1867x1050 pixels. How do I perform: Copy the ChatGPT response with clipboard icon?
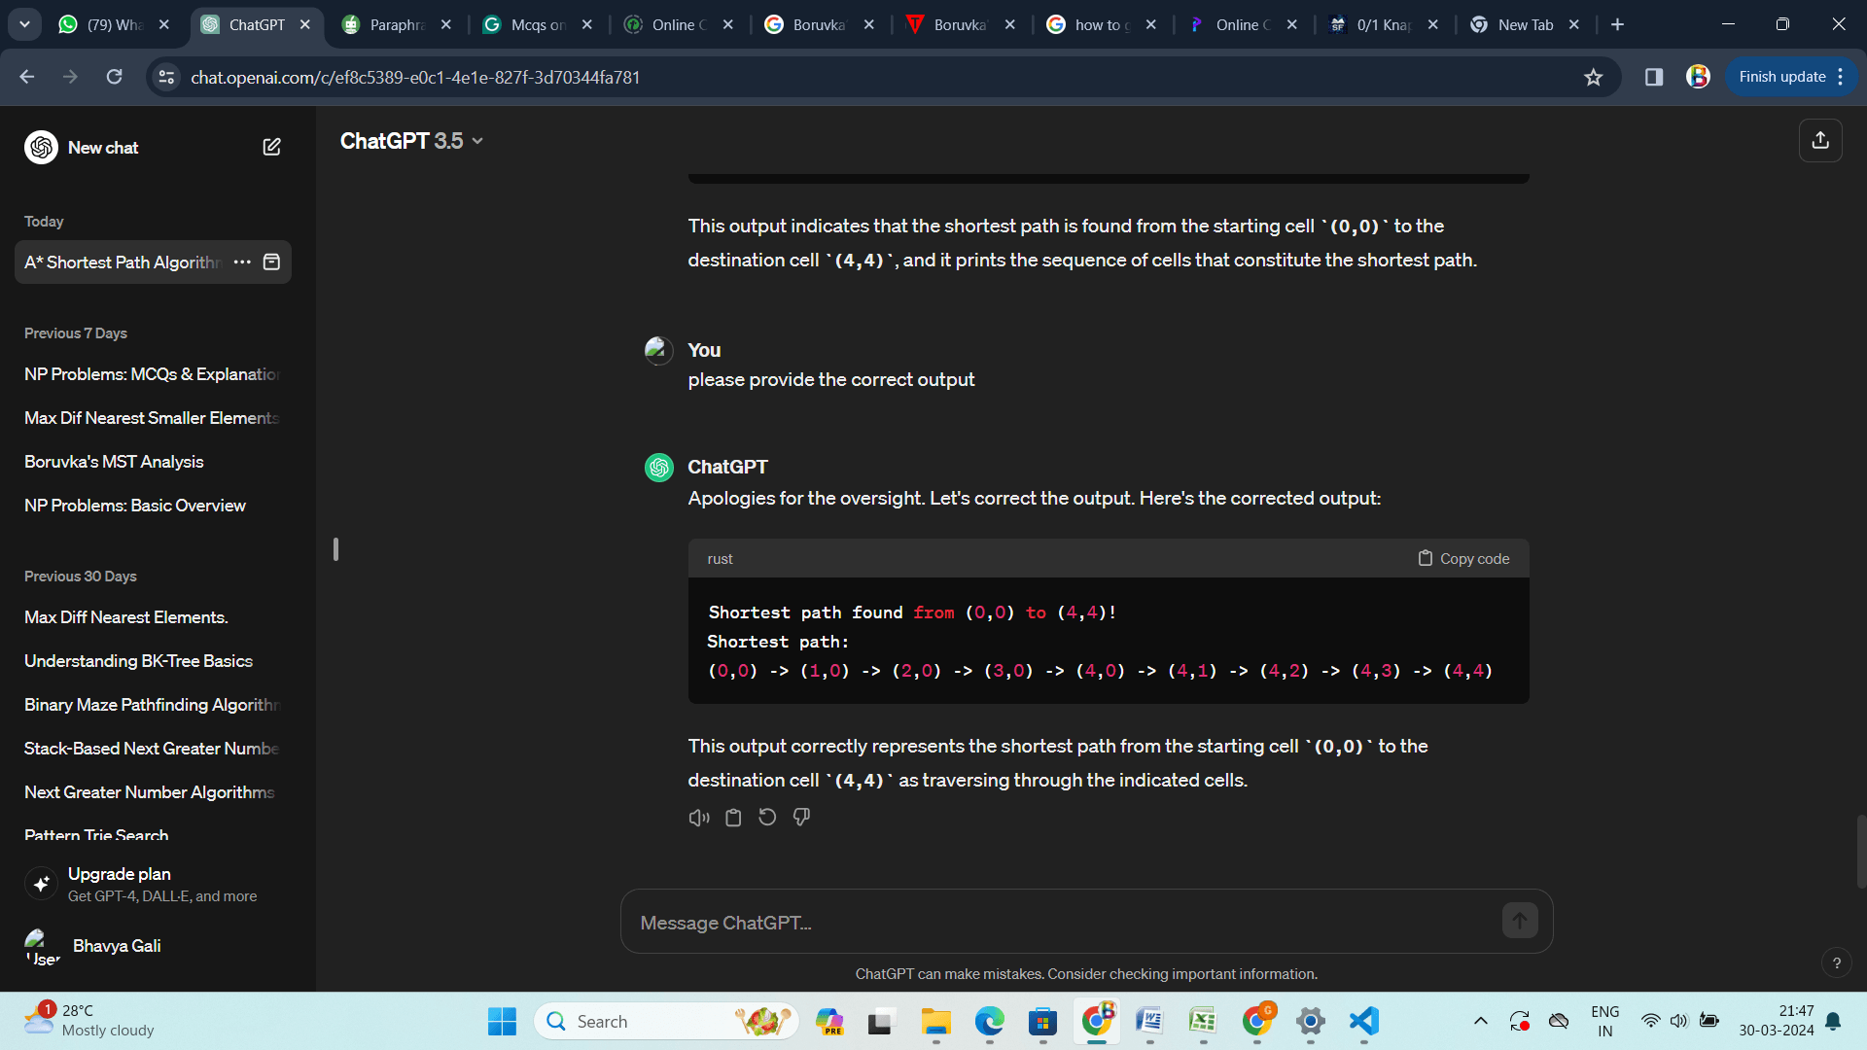pyautogui.click(x=733, y=818)
